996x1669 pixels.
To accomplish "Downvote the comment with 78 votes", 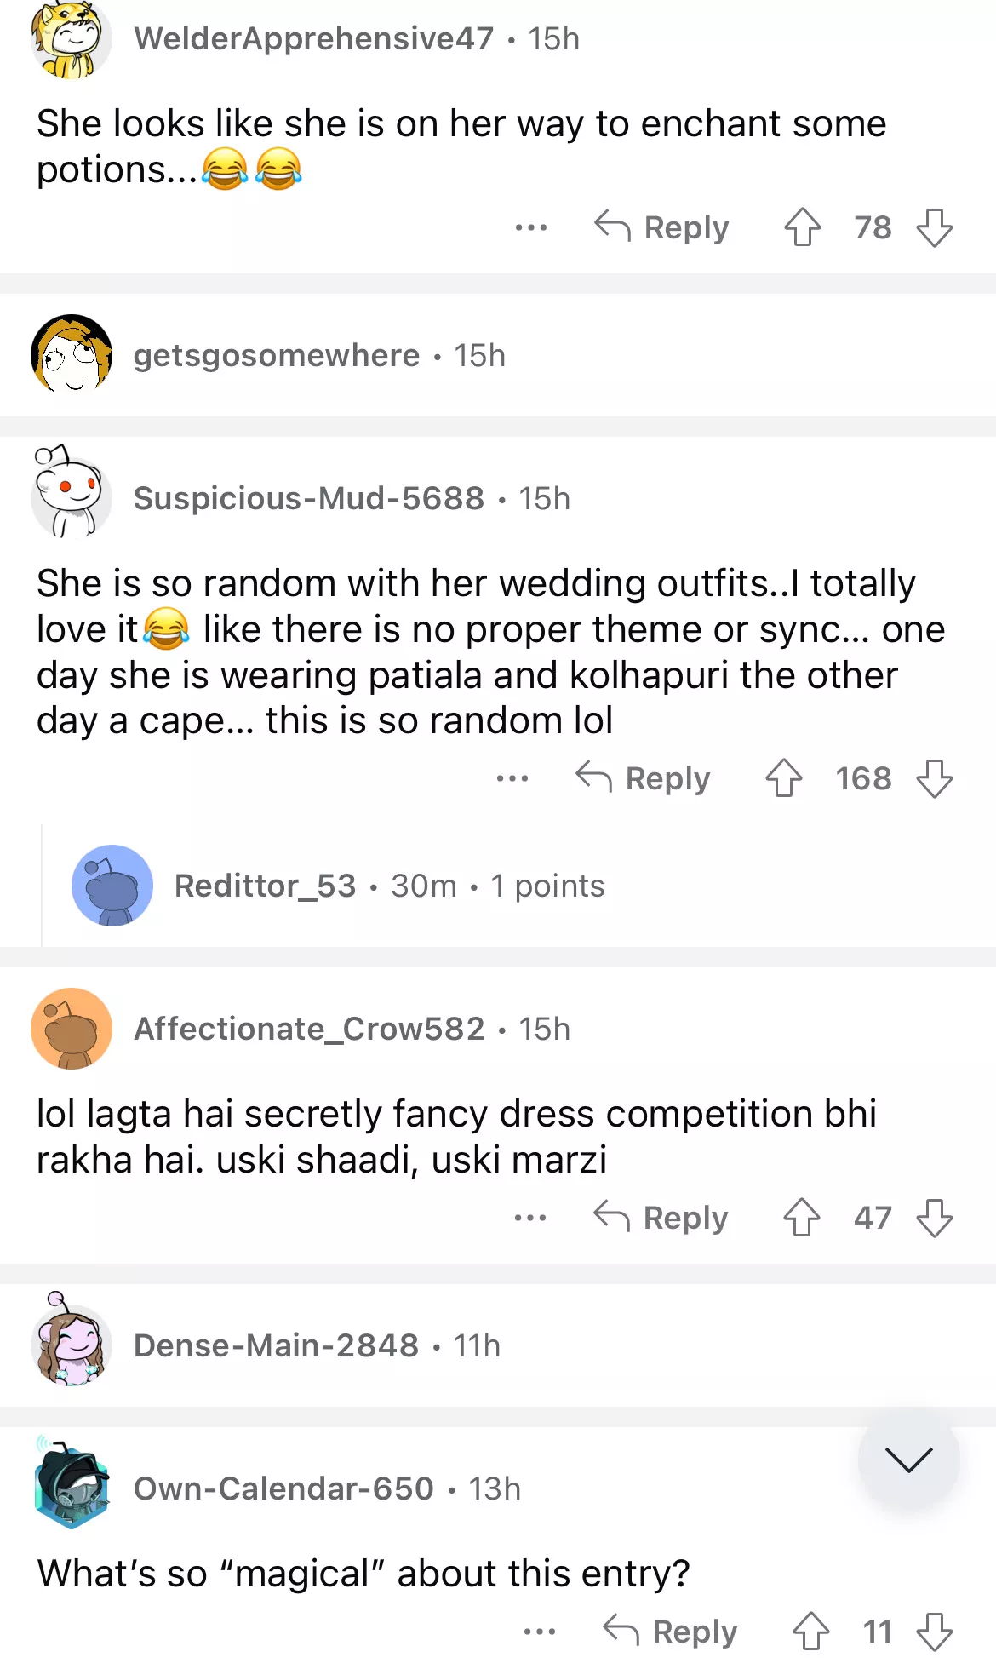I will click(934, 227).
